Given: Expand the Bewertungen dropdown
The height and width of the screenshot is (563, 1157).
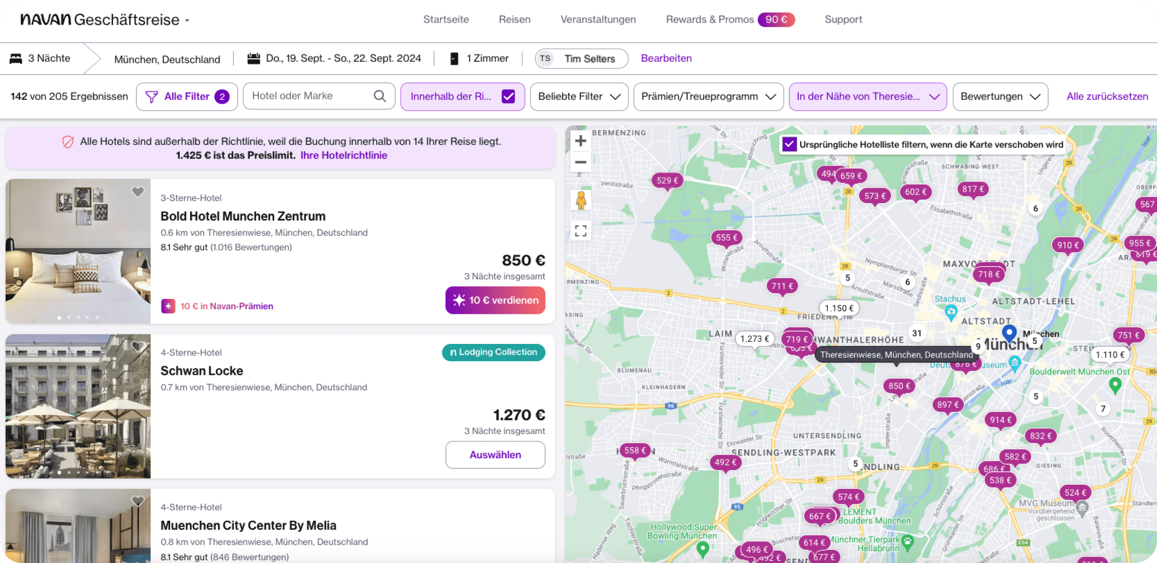Looking at the screenshot, I should 1000,97.
